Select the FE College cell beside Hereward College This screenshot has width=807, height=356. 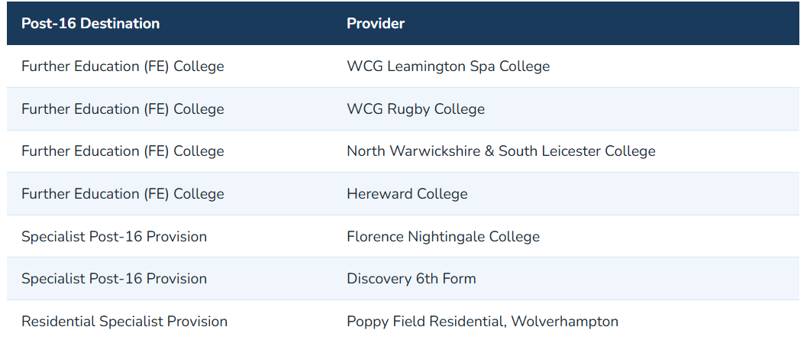[x=123, y=194]
